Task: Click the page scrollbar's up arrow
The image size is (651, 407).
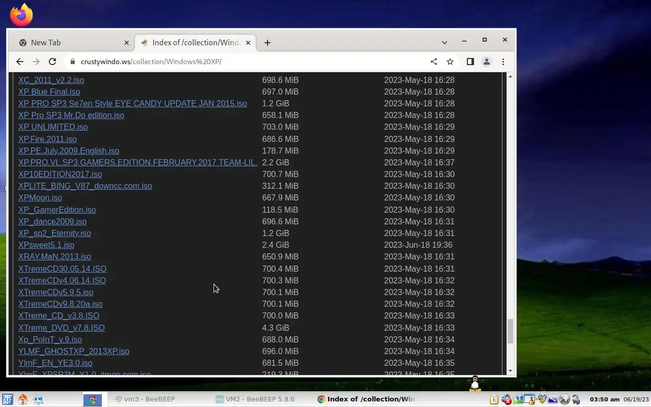Action: click(x=510, y=76)
